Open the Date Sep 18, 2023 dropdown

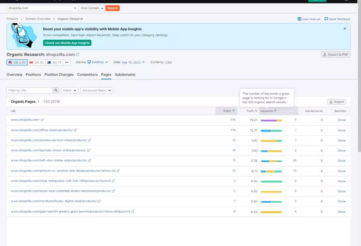point(133,62)
